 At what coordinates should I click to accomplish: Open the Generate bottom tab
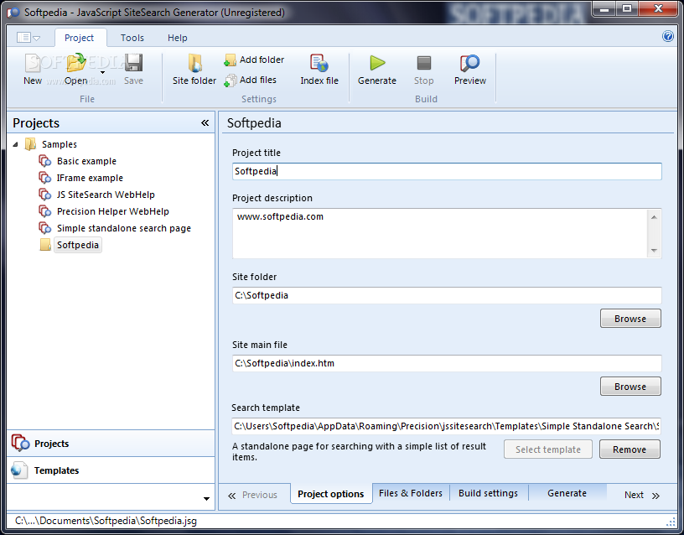tap(567, 493)
